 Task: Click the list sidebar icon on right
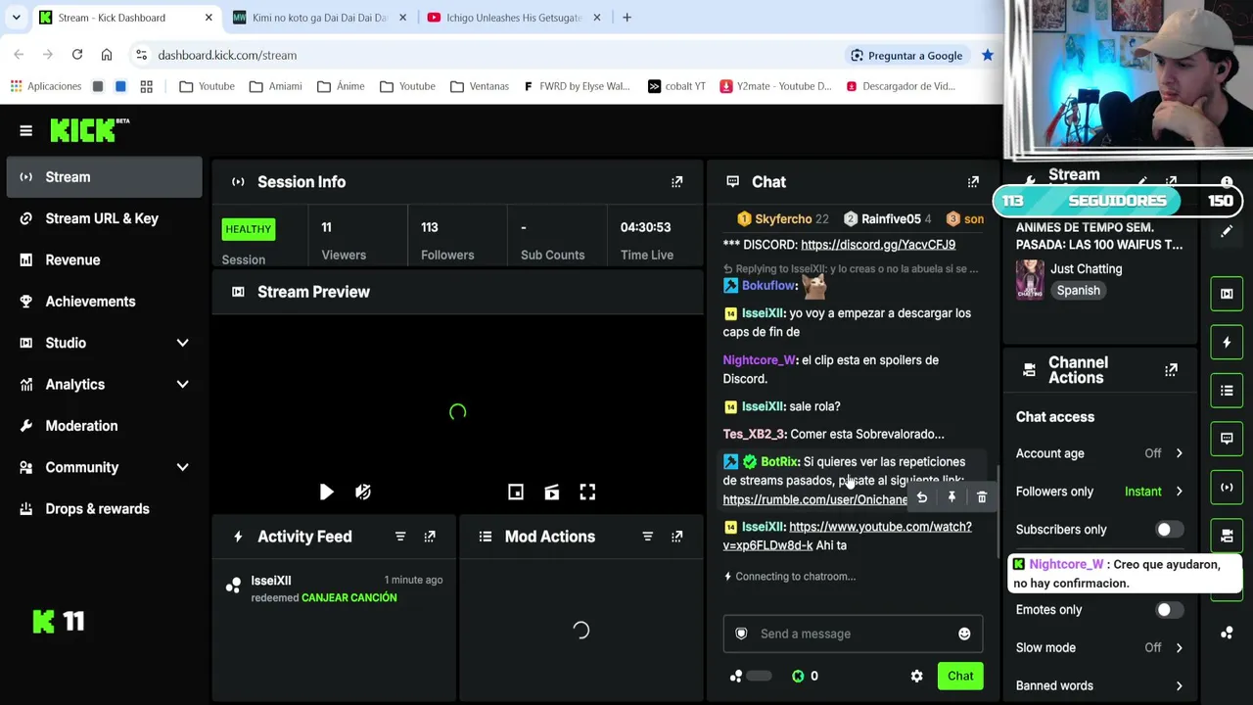pyautogui.click(x=1227, y=391)
